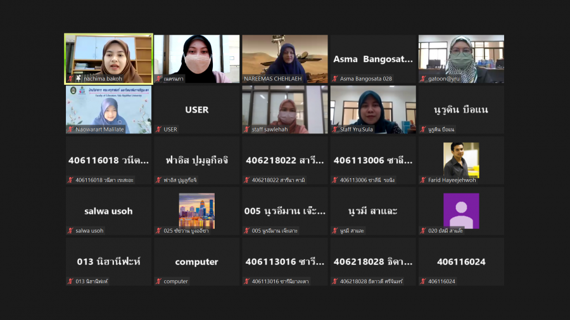
Task: Click the NAREEMAS CHEHLAEH name label
Action: pyautogui.click(x=273, y=78)
